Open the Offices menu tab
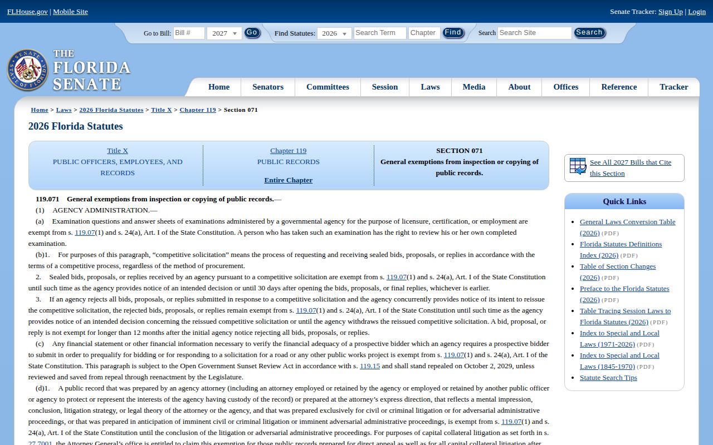 click(x=566, y=87)
